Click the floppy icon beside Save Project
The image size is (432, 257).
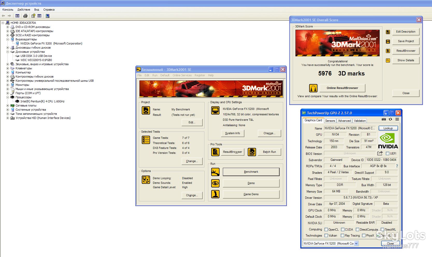(388, 41)
